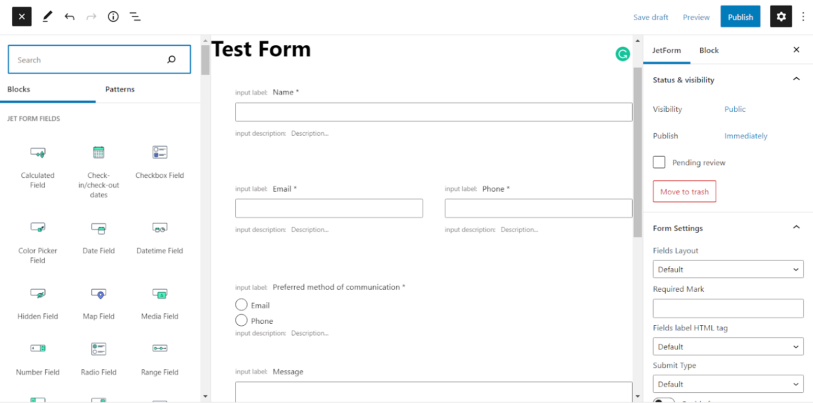Screen dimensions: 813x403
Task: Insert a Calculated Field block
Action: 38,166
